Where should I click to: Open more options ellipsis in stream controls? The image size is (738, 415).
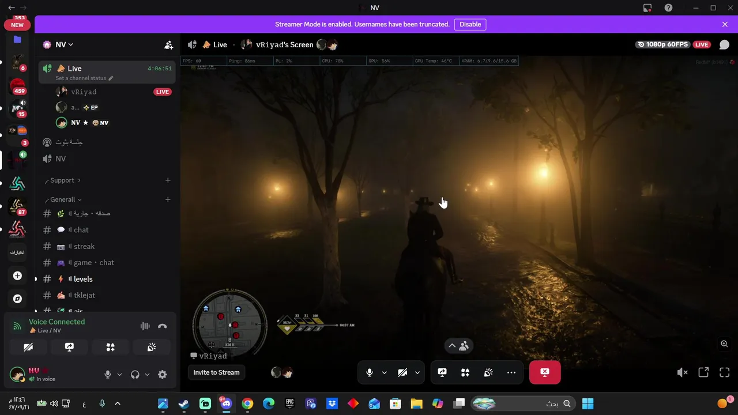[511, 372]
